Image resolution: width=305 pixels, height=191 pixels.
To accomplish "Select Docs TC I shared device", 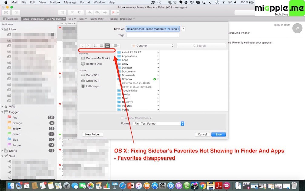I will 90,75.
